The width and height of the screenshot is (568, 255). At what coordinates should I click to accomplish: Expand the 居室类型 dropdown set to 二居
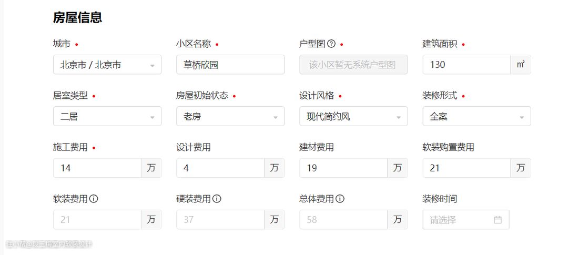pyautogui.click(x=107, y=116)
